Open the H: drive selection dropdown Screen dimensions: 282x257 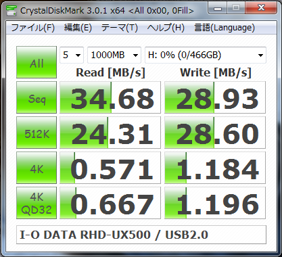[x=206, y=55]
